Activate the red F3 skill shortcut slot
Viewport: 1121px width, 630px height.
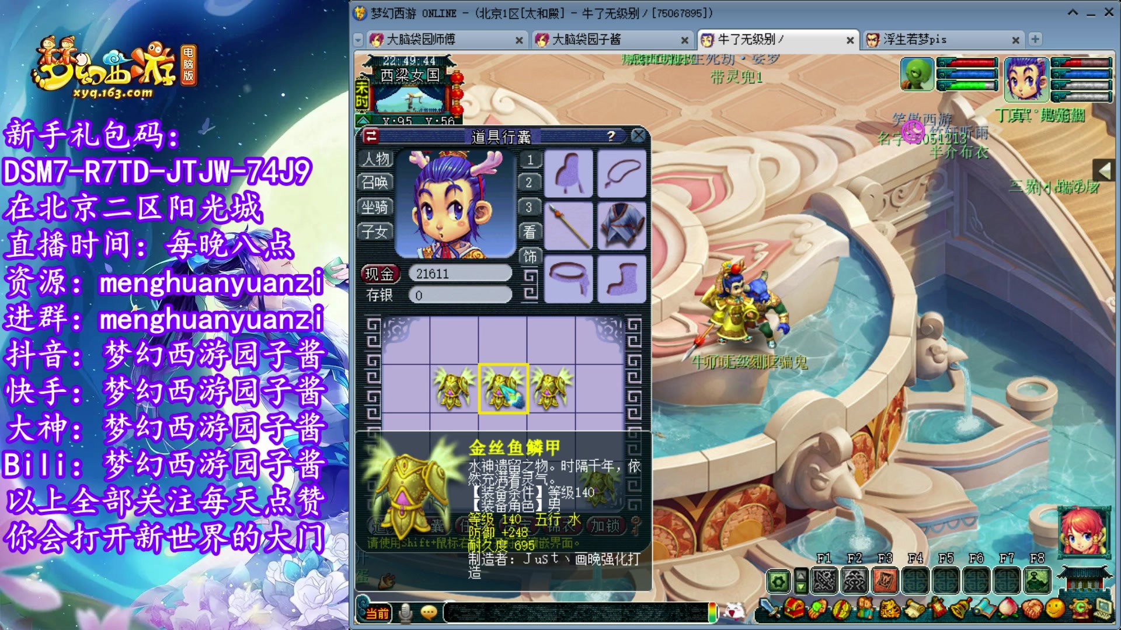[885, 581]
